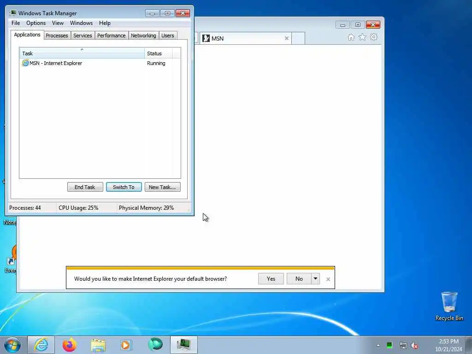The image size is (472, 354).
Task: Open a new blank tab in Internet Explorer
Action: 298,38
